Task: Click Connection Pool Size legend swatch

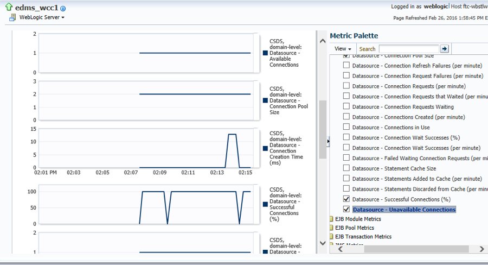Action: tap(265, 100)
